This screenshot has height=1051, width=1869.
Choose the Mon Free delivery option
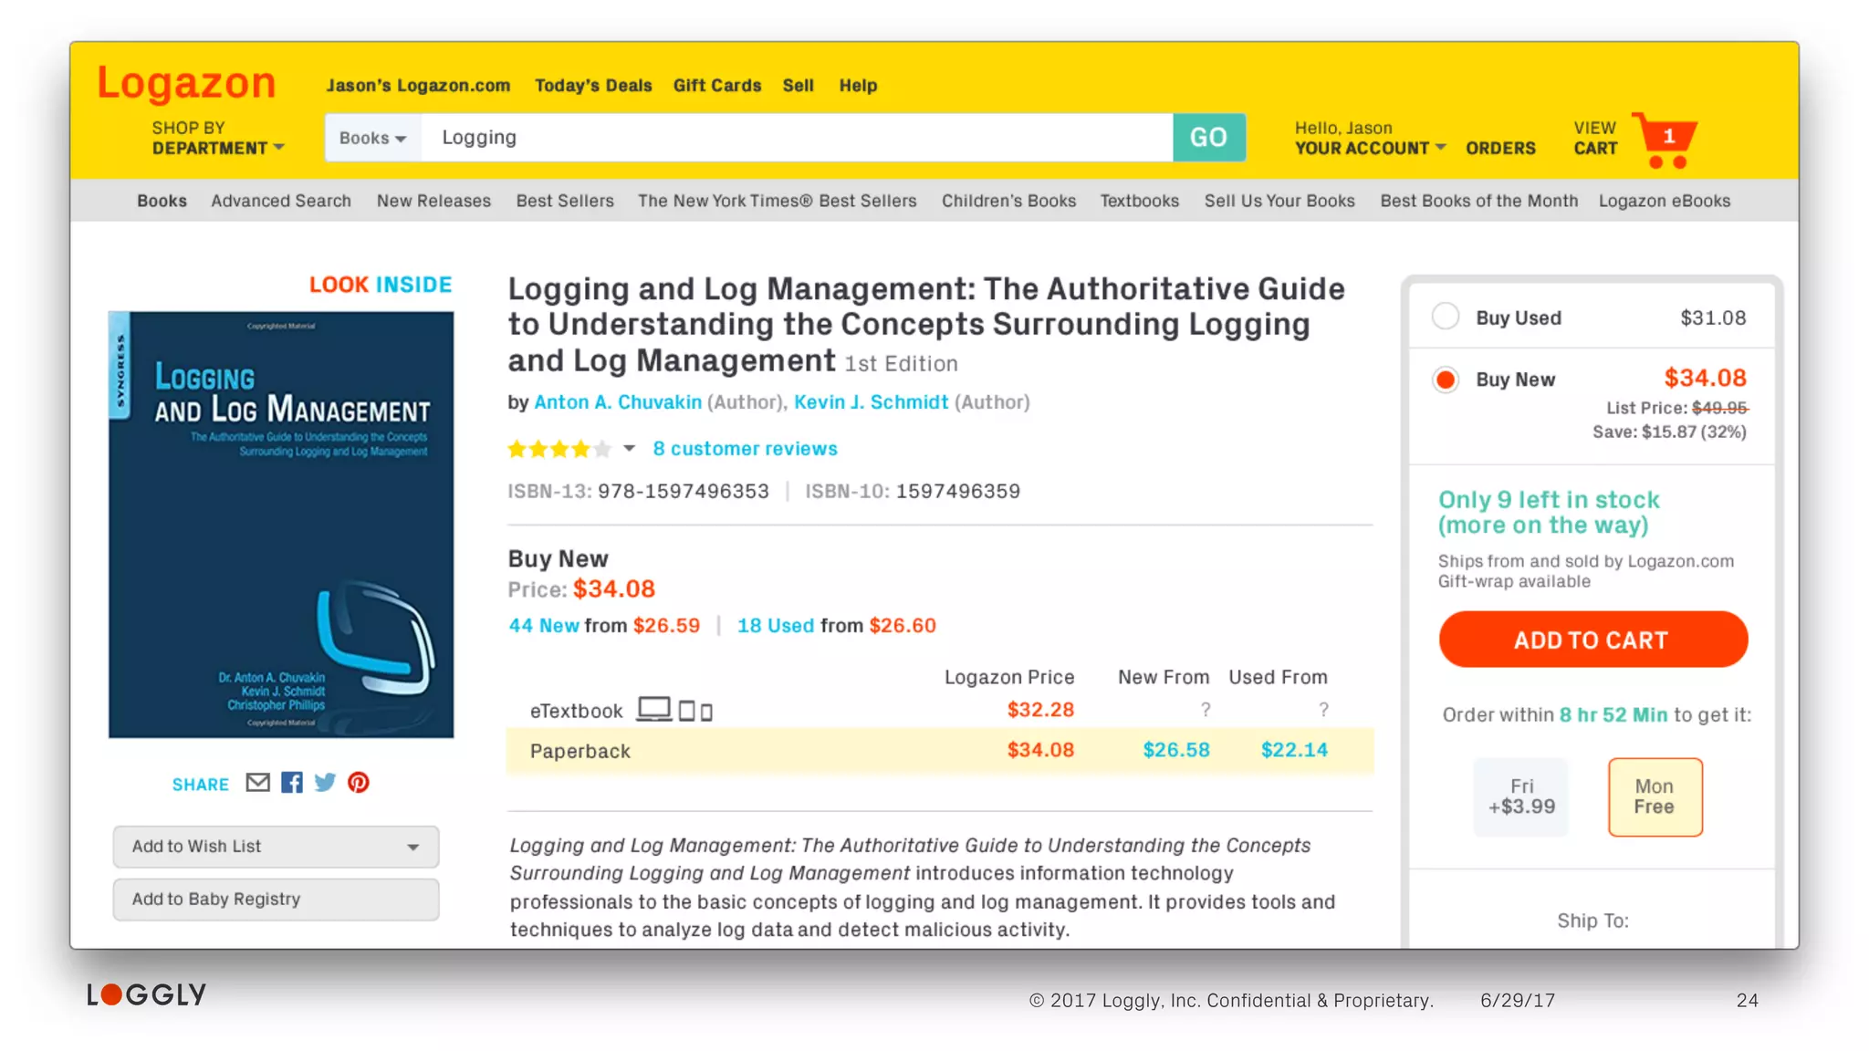[1655, 796]
